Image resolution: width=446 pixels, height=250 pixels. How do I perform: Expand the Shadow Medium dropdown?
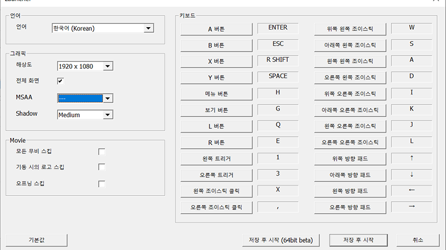pyautogui.click(x=108, y=115)
